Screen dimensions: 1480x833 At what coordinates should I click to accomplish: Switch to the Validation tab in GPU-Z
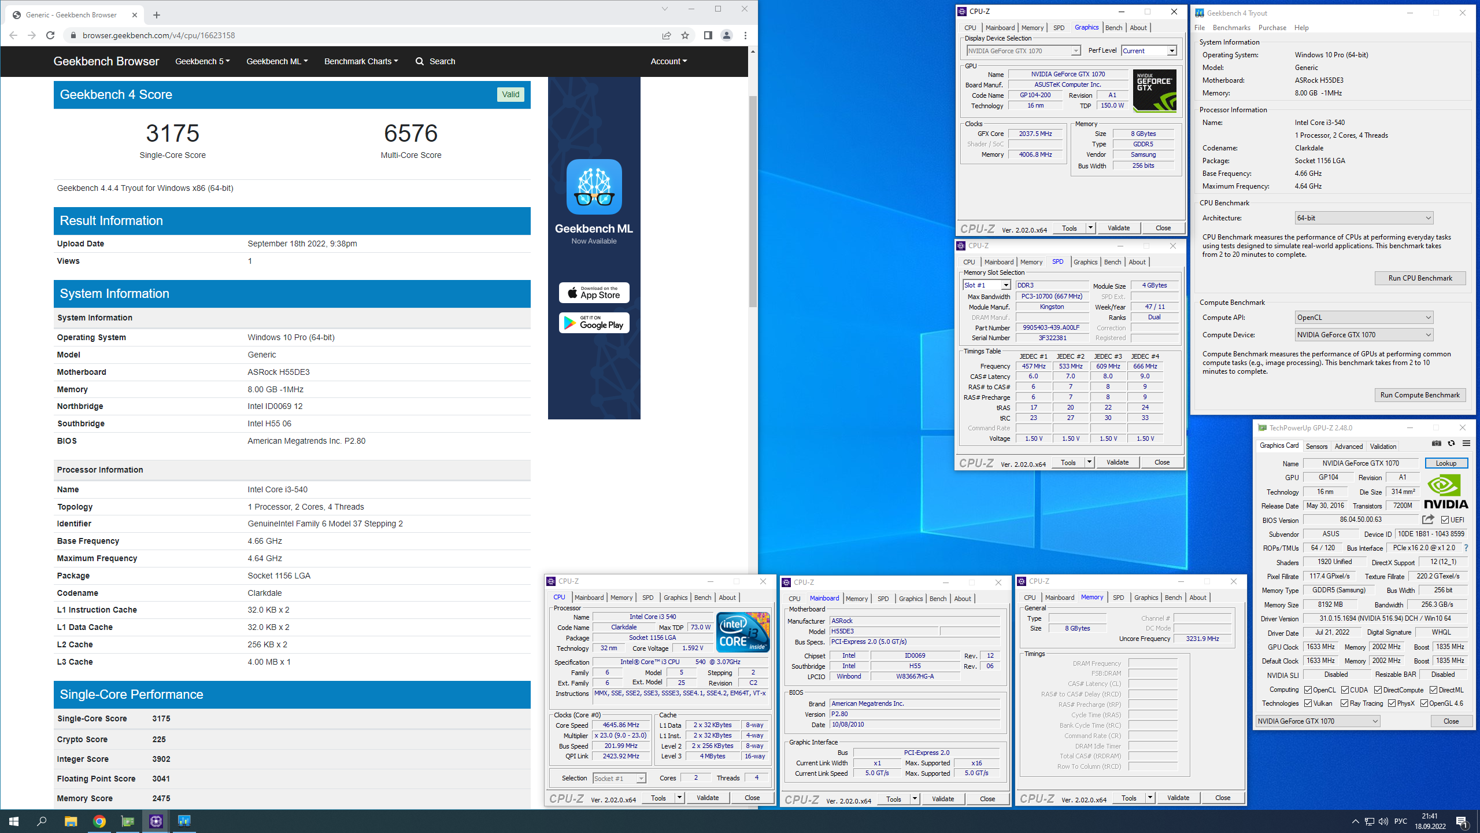[1383, 447]
